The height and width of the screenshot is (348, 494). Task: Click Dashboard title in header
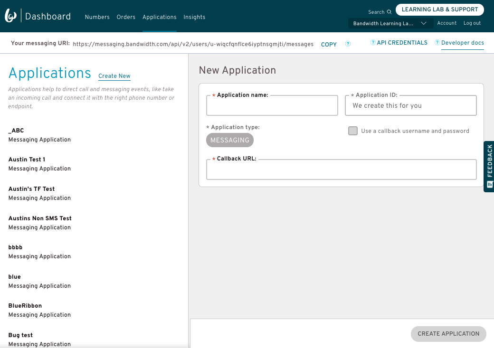pos(48,16)
